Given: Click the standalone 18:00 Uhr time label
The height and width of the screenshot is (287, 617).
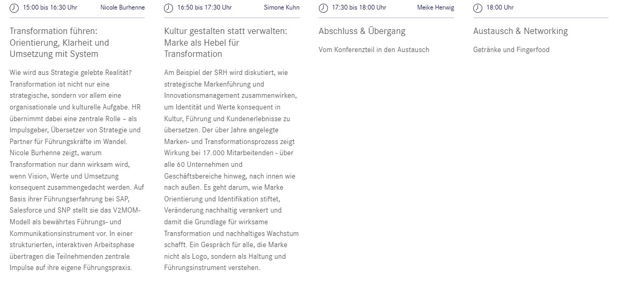Looking at the screenshot, I should pyautogui.click(x=500, y=7).
